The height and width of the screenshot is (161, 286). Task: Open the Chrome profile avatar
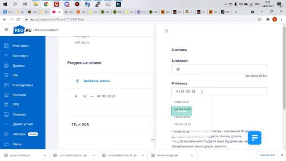(x=274, y=19)
